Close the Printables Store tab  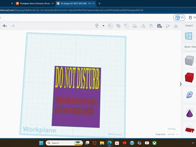click(x=53, y=3)
